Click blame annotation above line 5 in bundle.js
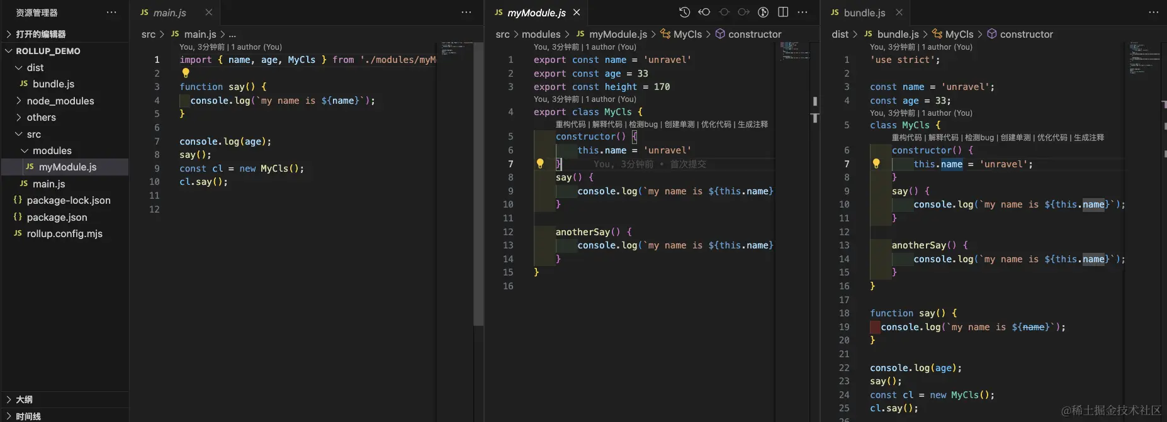The image size is (1167, 422). point(921,113)
